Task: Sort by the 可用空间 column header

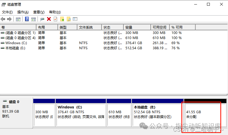Action: (160, 27)
